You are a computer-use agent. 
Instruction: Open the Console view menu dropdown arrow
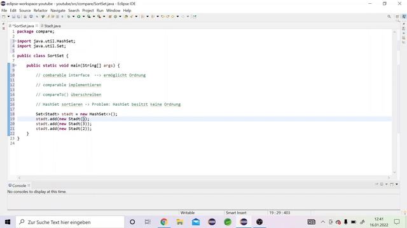point(397,184)
